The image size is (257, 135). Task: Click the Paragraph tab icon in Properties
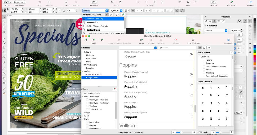tap(219, 21)
